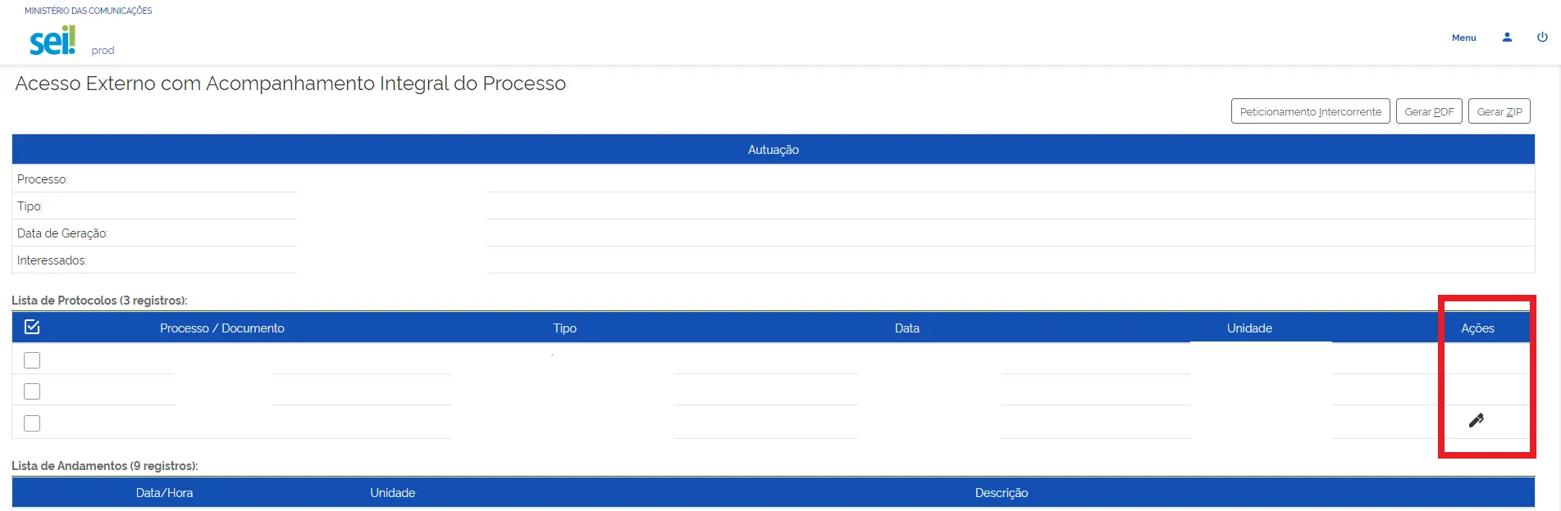Image resolution: width=1561 pixels, height=511 pixels.
Task: Click the Ações column header
Action: [x=1477, y=328]
